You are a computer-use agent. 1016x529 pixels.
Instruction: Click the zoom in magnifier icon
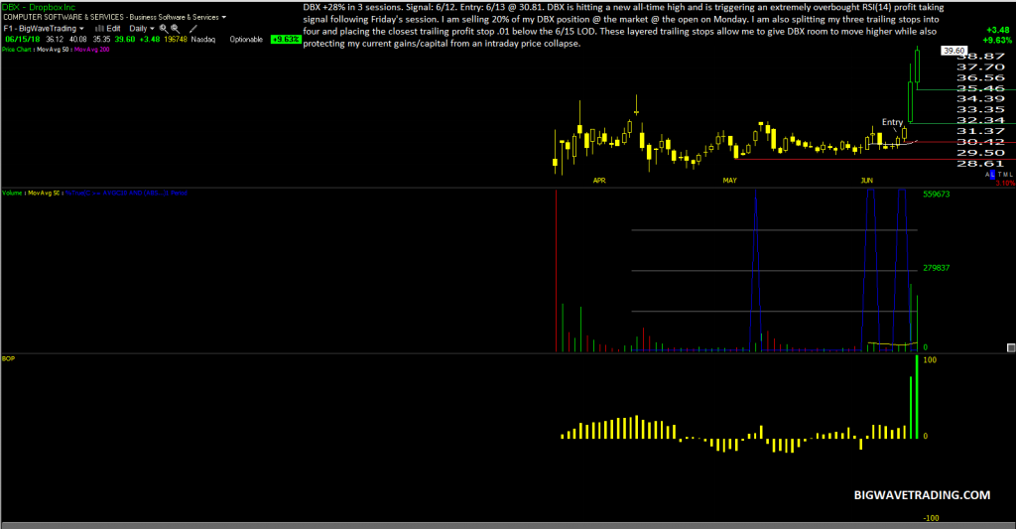click(164, 29)
